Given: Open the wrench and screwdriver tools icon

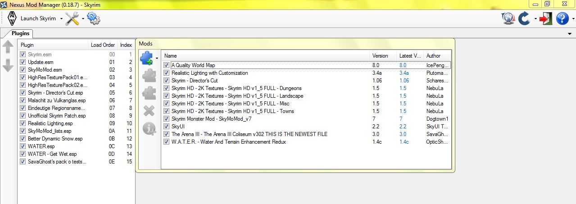Looking at the screenshot, I should [x=72, y=18].
